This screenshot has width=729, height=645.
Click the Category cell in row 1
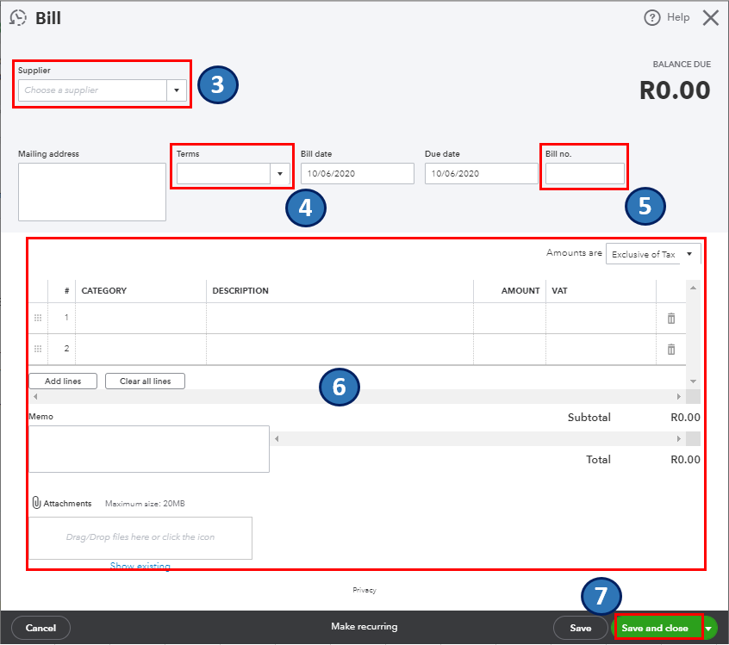140,319
